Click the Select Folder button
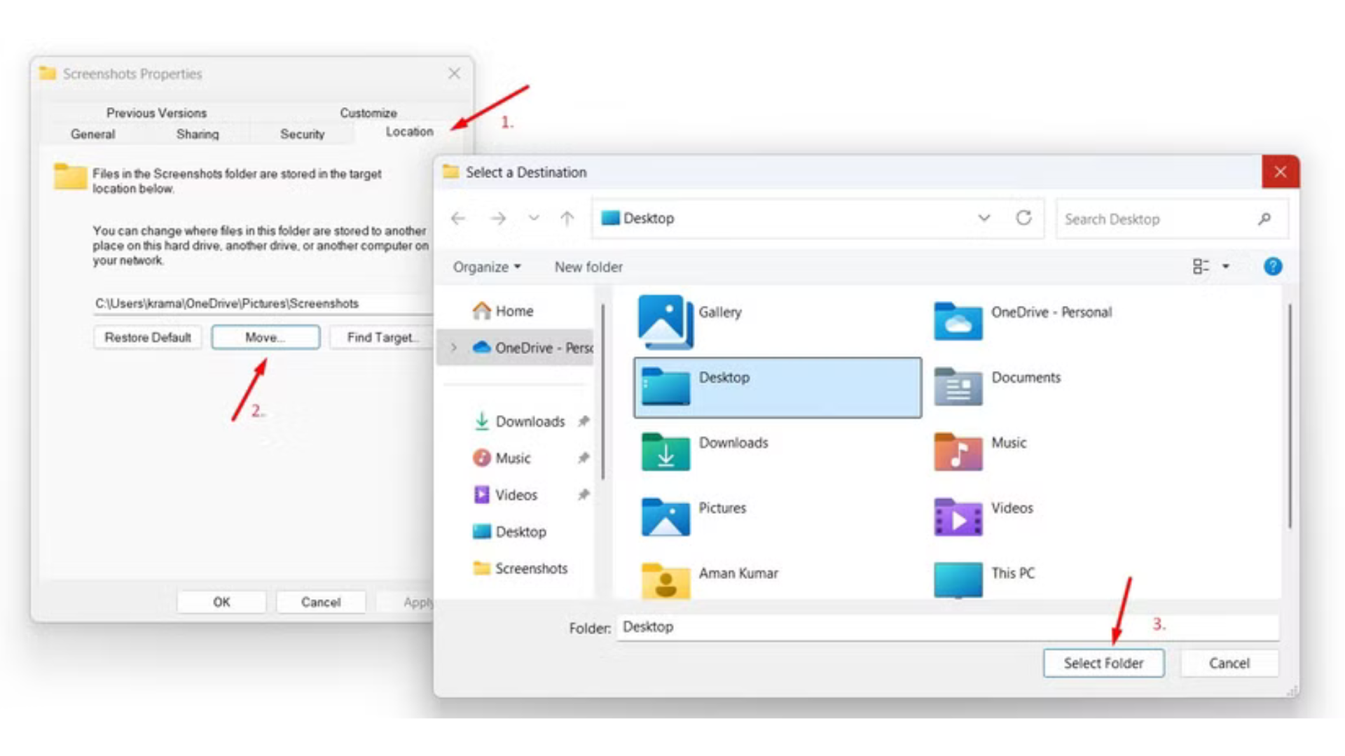Viewport: 1345px width, 756px height. [1103, 663]
